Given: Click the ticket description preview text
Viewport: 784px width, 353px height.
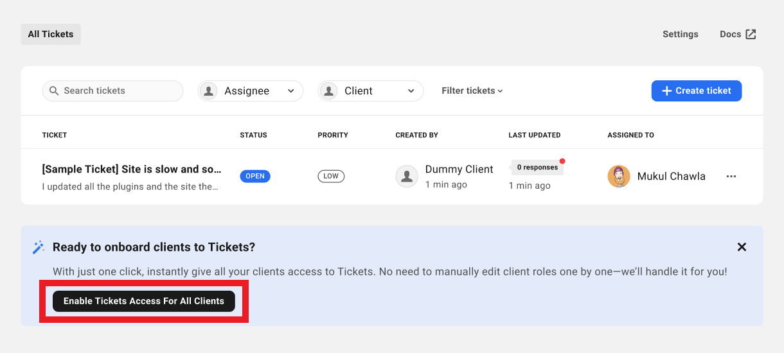Looking at the screenshot, I should coord(130,187).
